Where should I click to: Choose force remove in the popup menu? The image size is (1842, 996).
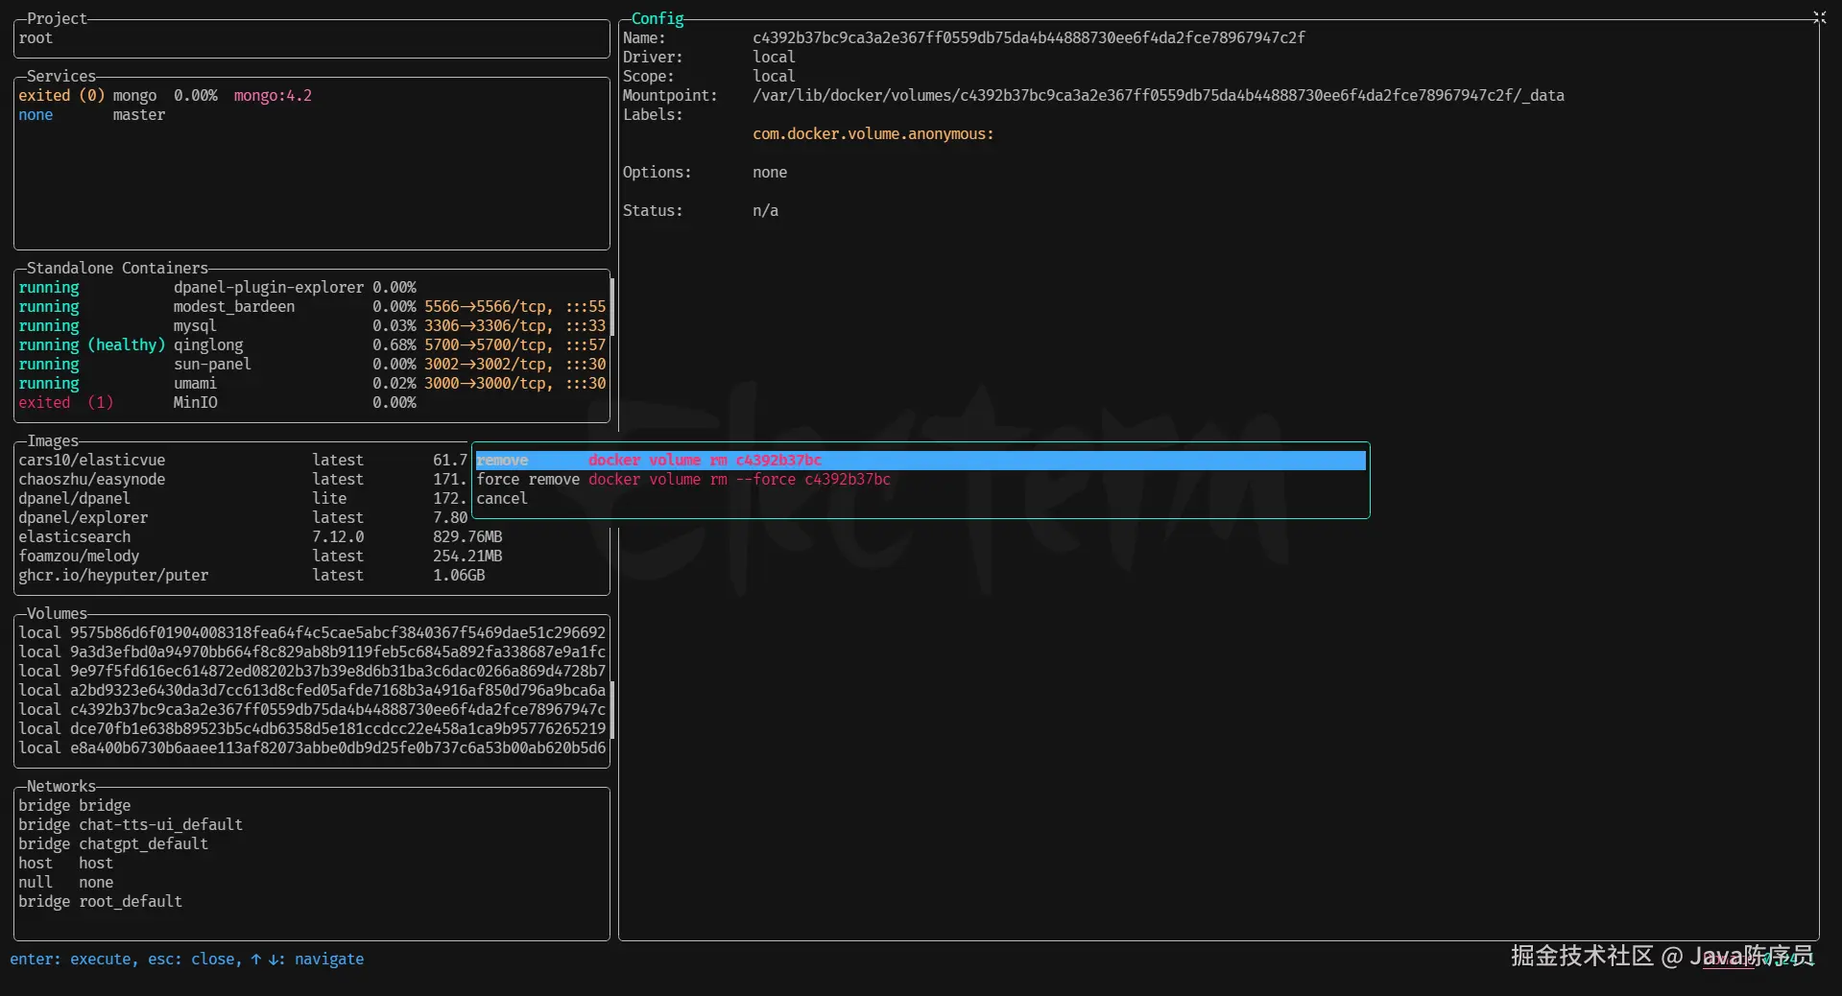pos(528,480)
